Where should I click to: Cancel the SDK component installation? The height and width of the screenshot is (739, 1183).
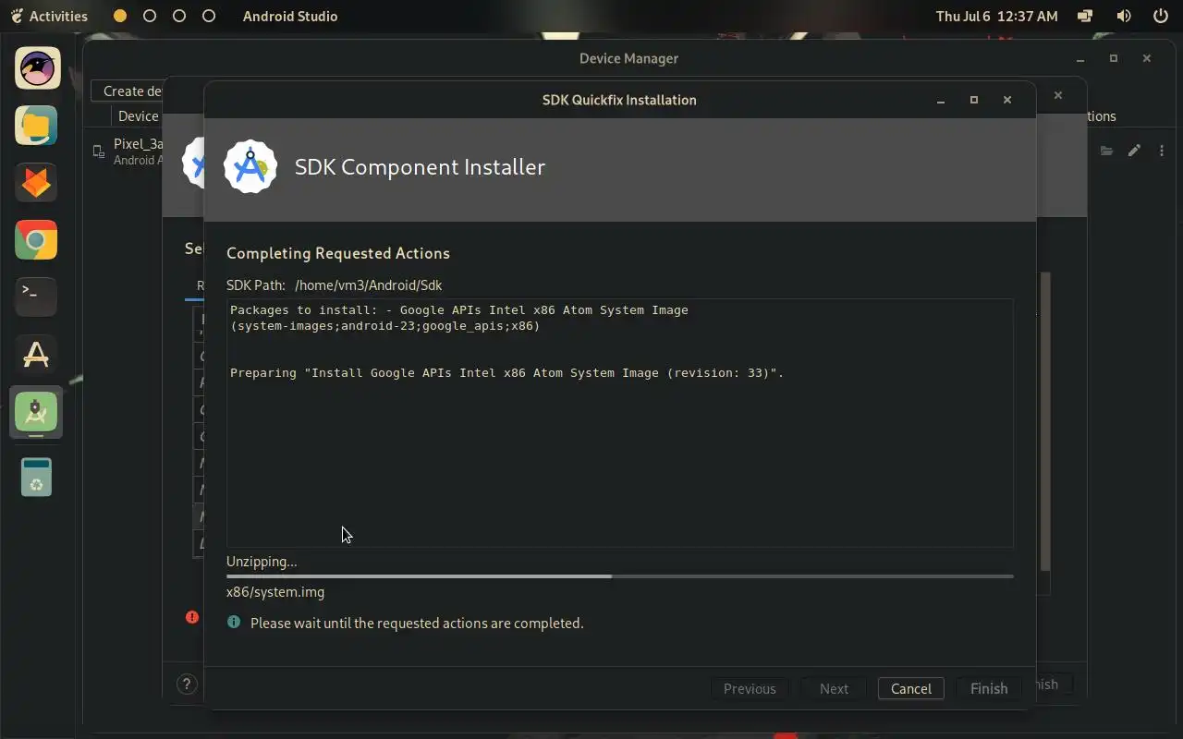(x=910, y=688)
